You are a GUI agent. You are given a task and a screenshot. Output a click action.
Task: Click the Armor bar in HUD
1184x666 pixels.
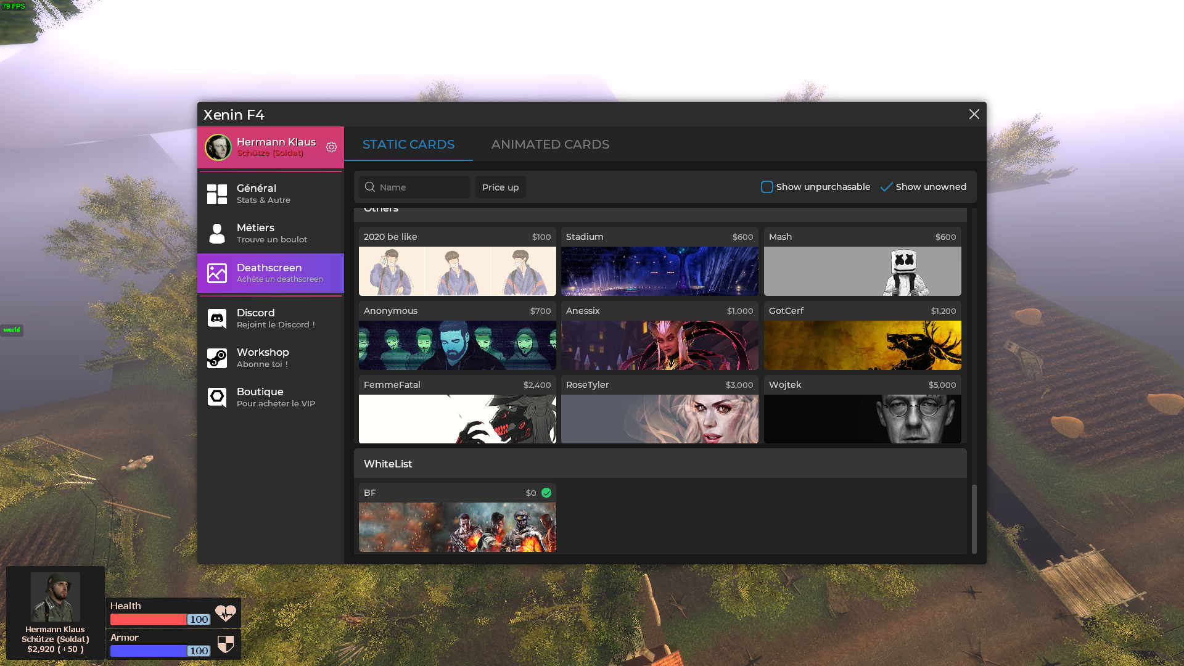click(160, 651)
